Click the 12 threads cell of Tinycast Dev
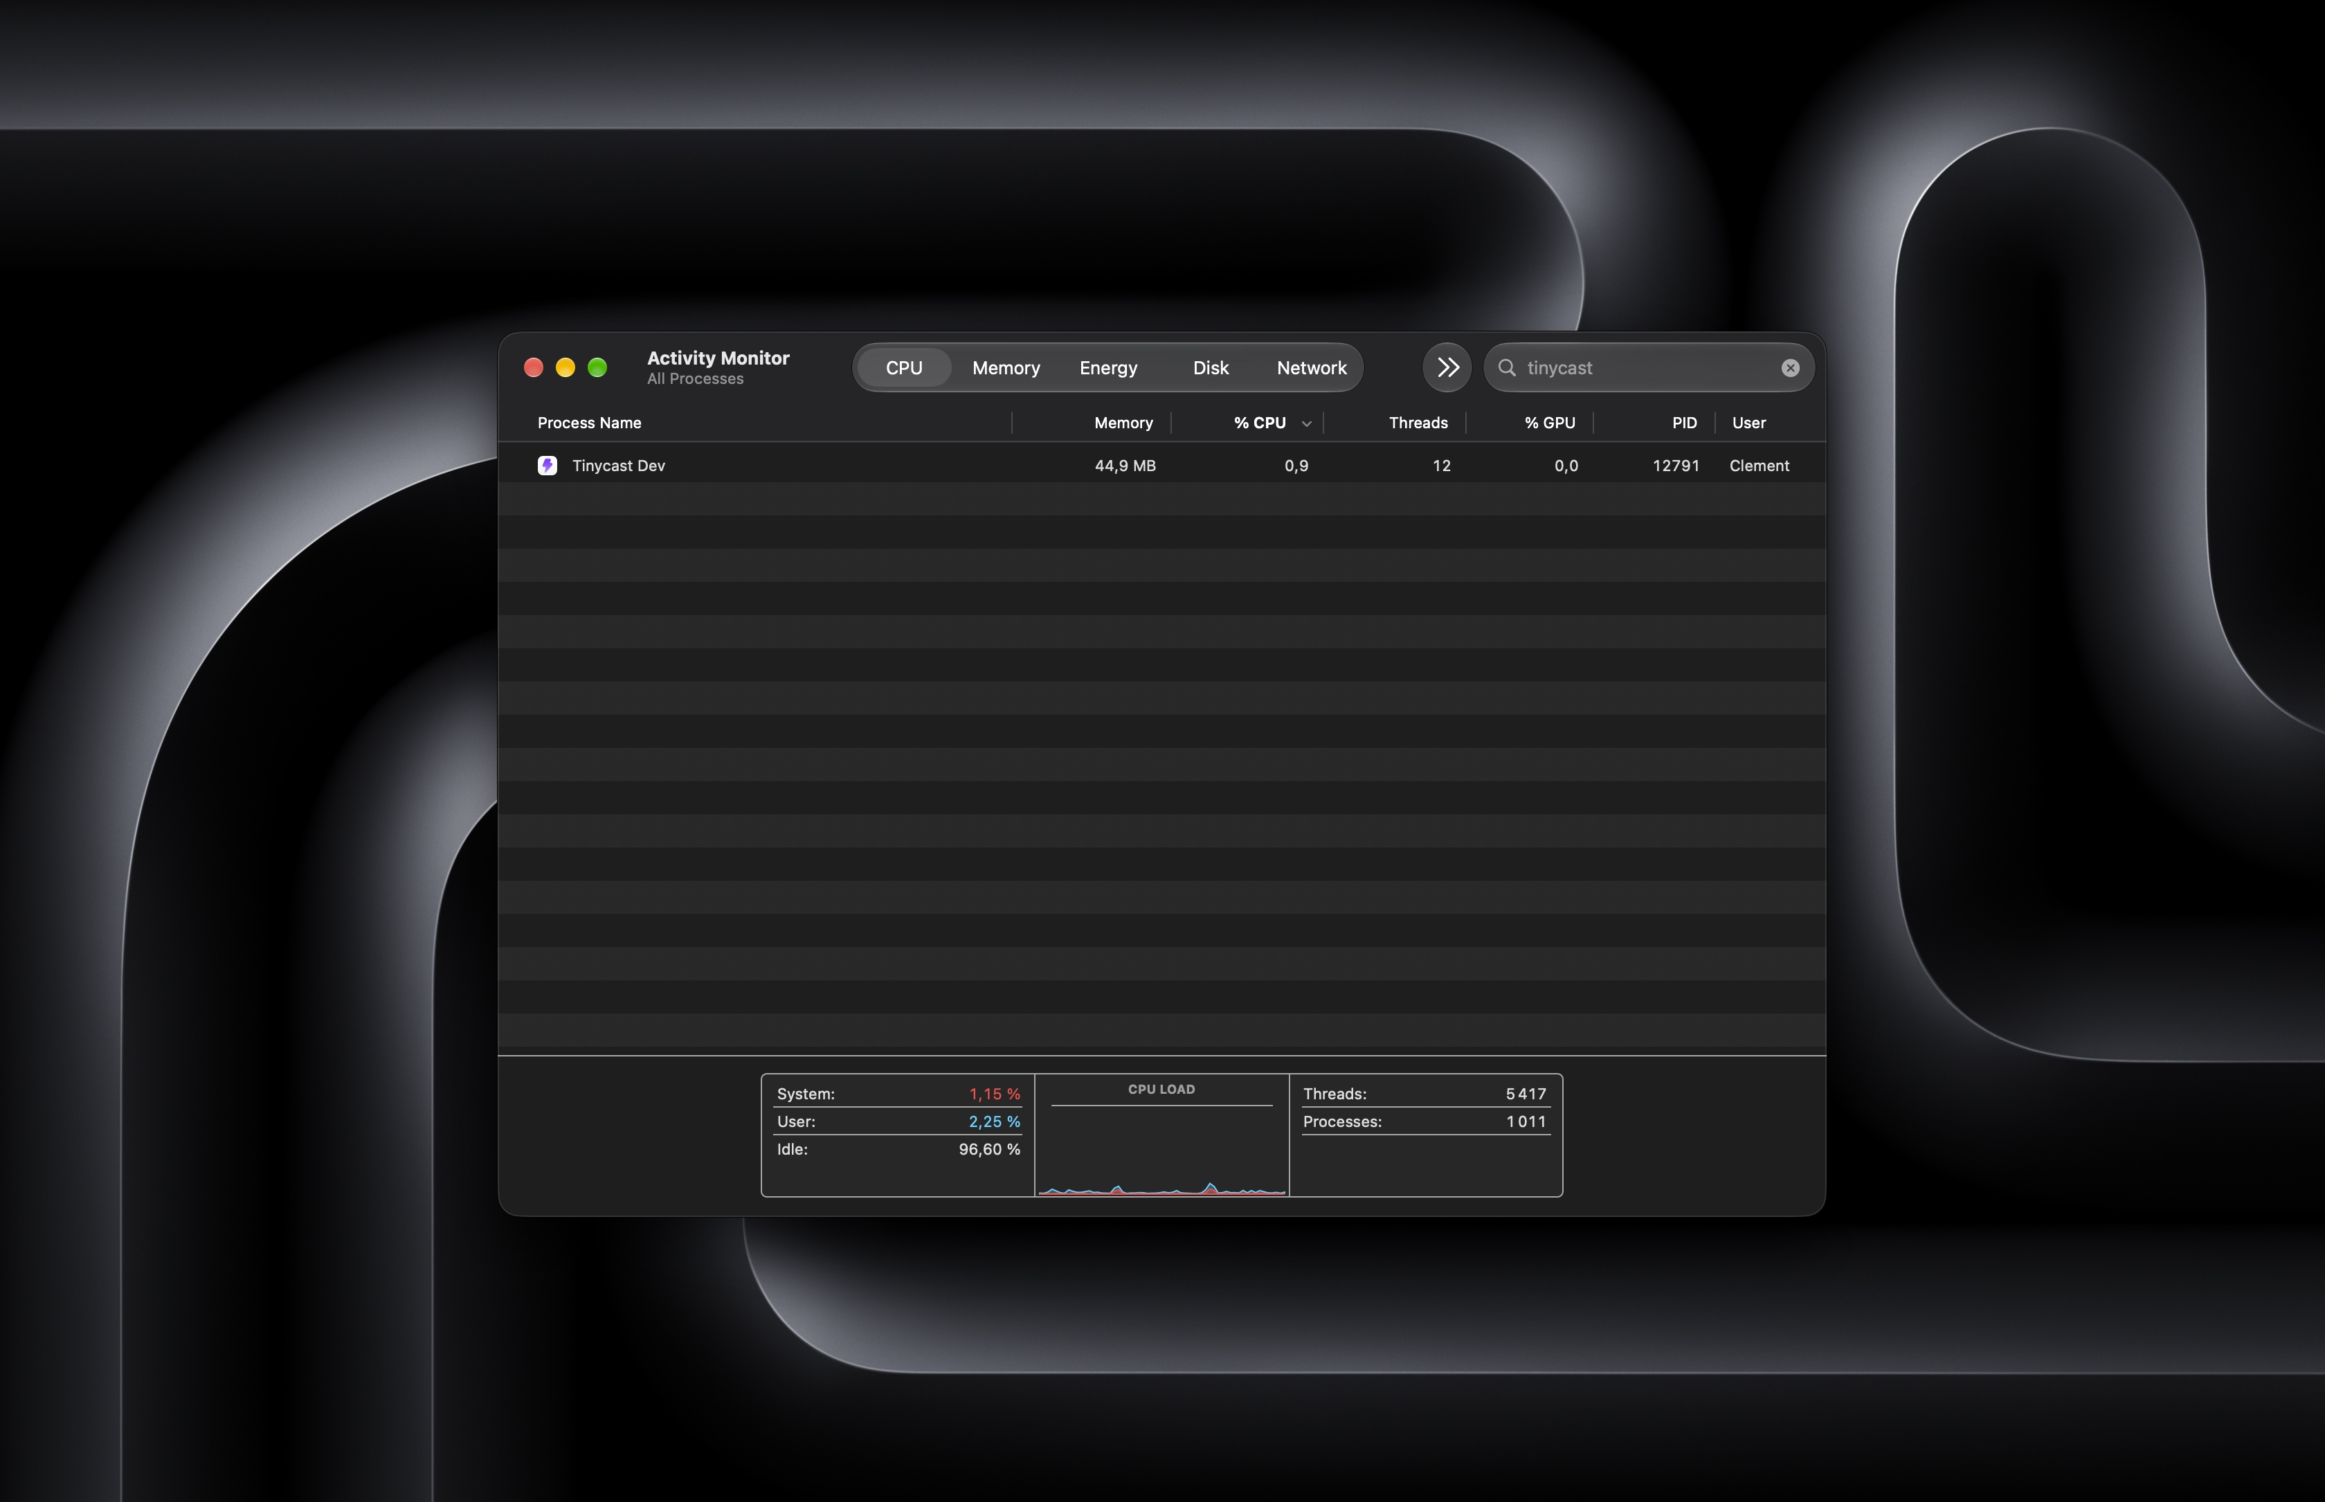Screen dimensions: 2325x1502 [x=1441, y=465]
